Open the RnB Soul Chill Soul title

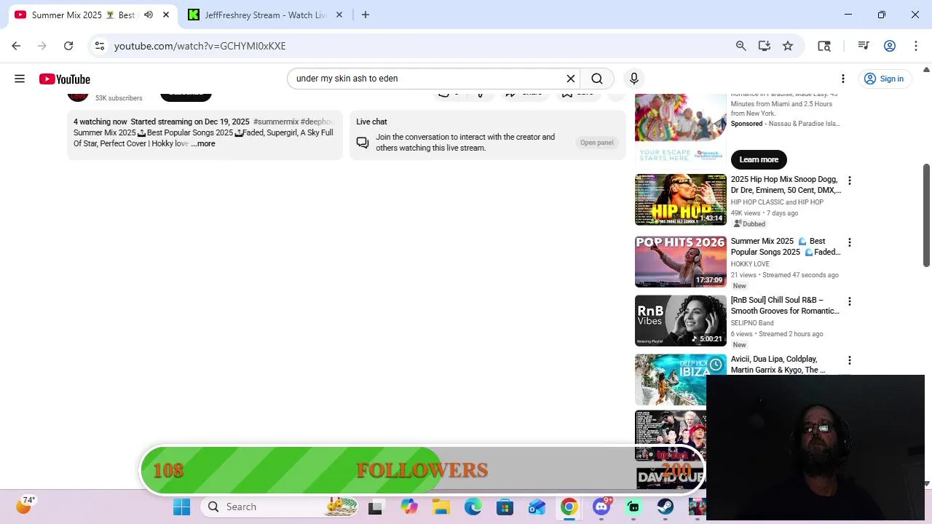click(x=785, y=306)
